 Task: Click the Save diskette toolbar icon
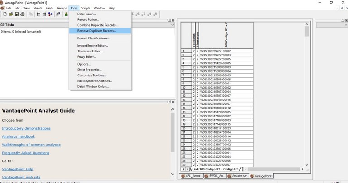click(17, 14)
